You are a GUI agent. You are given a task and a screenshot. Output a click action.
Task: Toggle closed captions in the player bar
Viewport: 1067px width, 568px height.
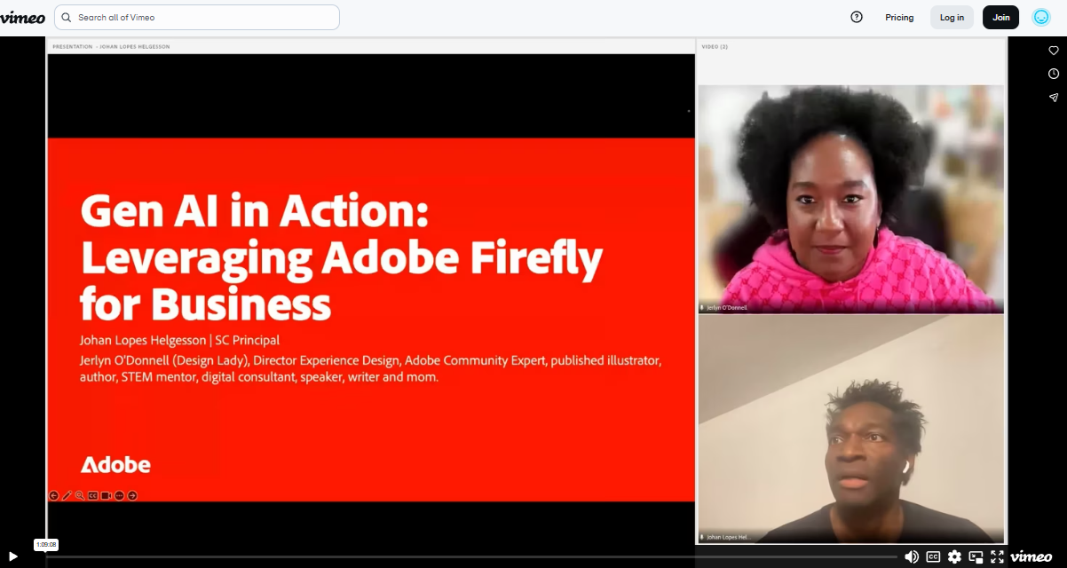[933, 556]
